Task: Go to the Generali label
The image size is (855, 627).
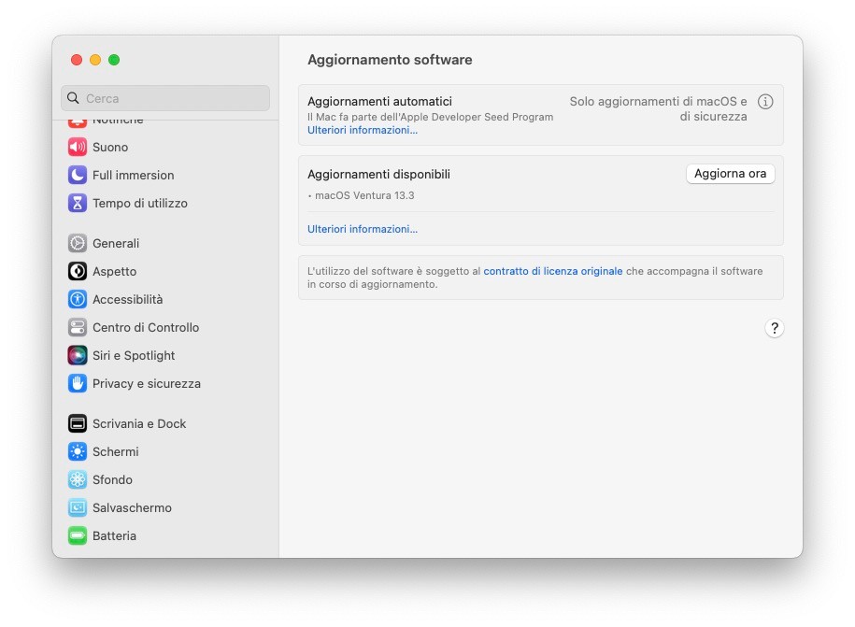Action: pyautogui.click(x=116, y=243)
